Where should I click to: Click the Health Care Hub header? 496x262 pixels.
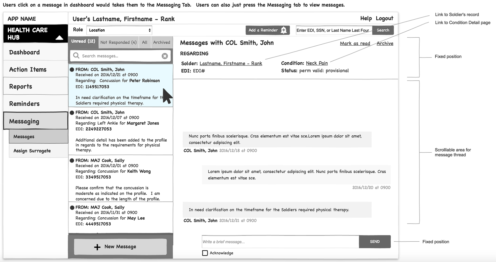(36, 34)
